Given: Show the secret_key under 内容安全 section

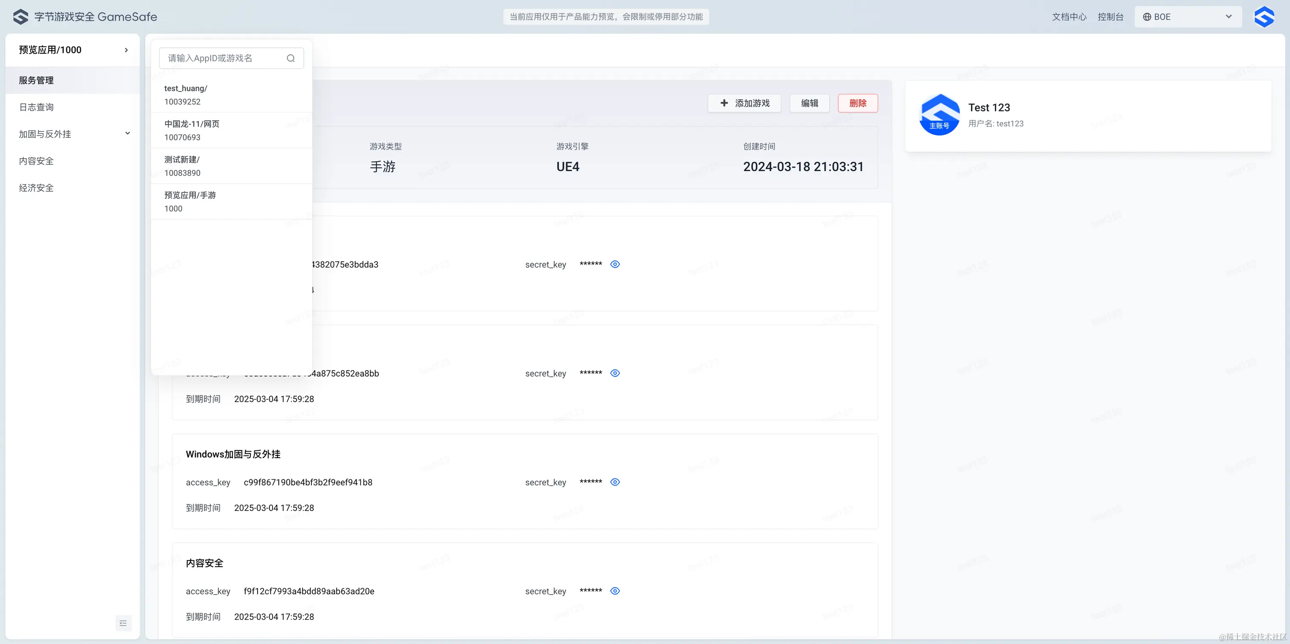Looking at the screenshot, I should point(615,591).
